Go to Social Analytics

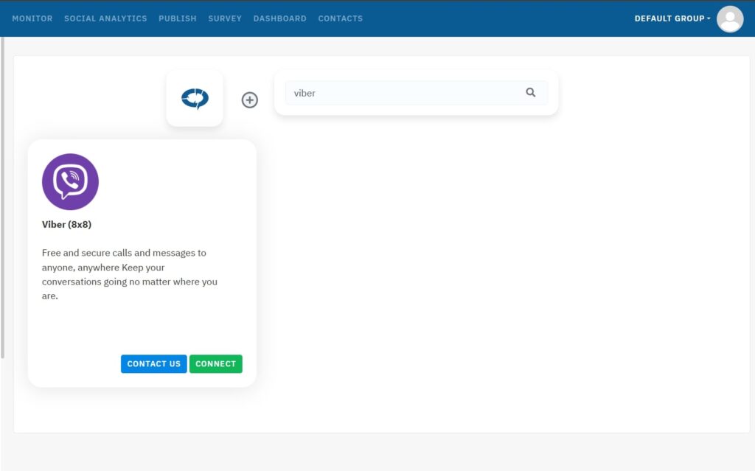(x=105, y=18)
